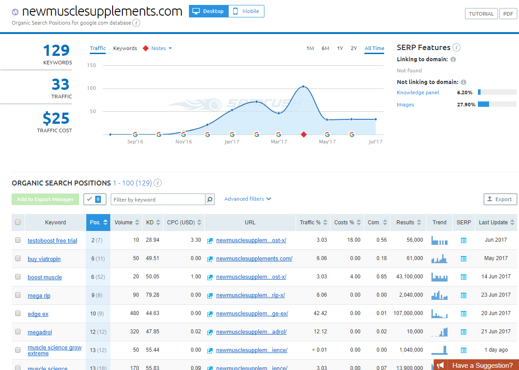Select the Keywords chart tab

[125, 48]
